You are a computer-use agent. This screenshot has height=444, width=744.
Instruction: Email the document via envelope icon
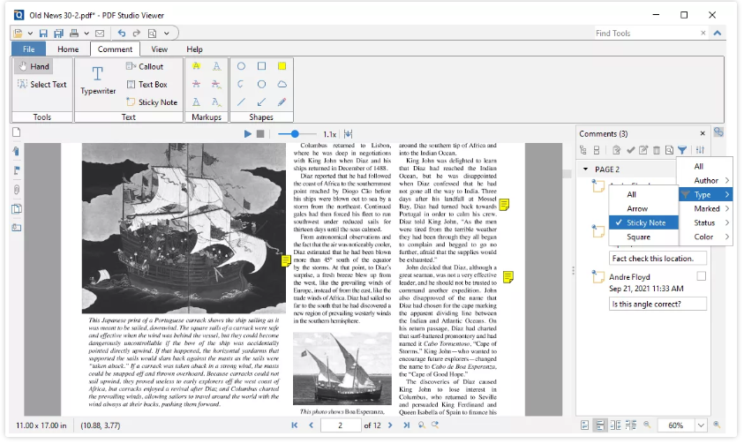pyautogui.click(x=100, y=34)
